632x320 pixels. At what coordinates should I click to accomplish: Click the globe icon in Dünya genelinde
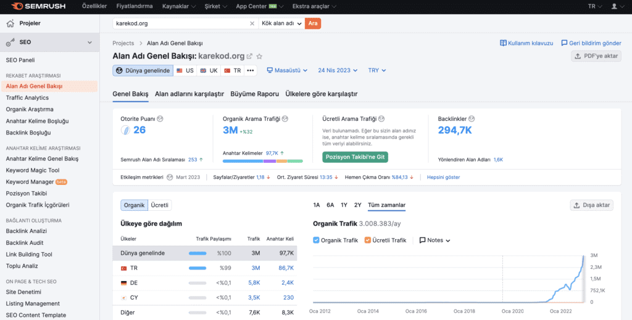click(x=119, y=70)
